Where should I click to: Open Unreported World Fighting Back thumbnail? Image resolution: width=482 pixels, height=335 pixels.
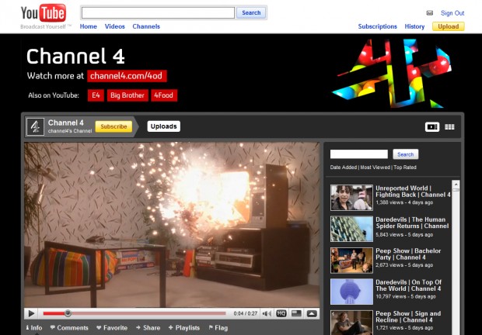click(x=351, y=198)
